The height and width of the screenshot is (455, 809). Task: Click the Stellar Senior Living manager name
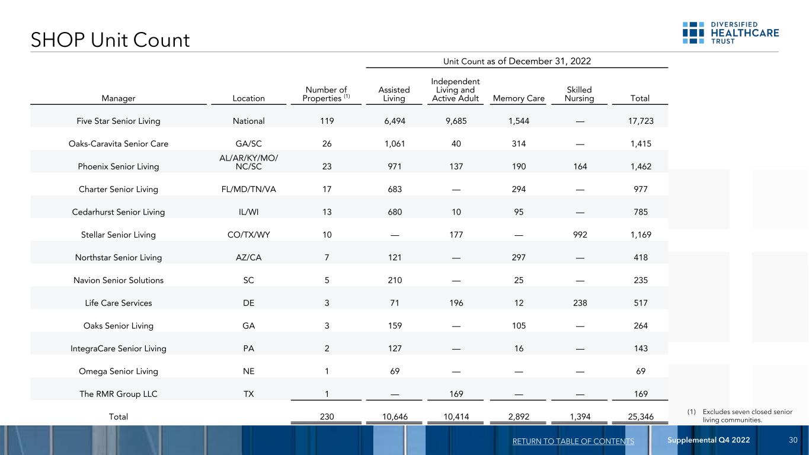click(119, 235)
